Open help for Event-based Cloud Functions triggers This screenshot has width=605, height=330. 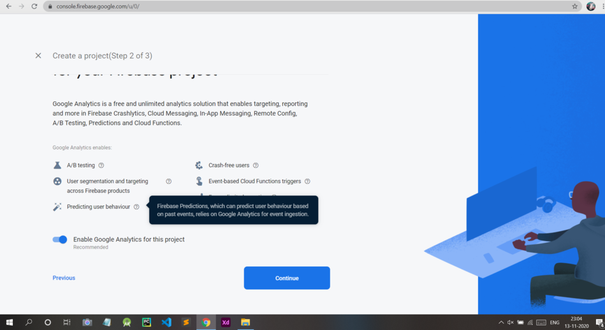[307, 181]
